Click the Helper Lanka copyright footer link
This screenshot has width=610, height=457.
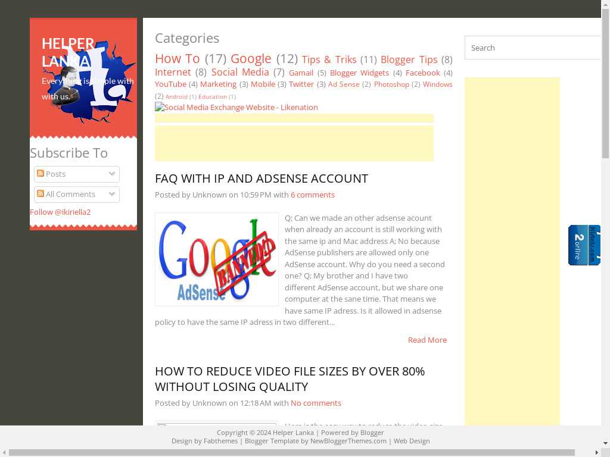point(293,433)
